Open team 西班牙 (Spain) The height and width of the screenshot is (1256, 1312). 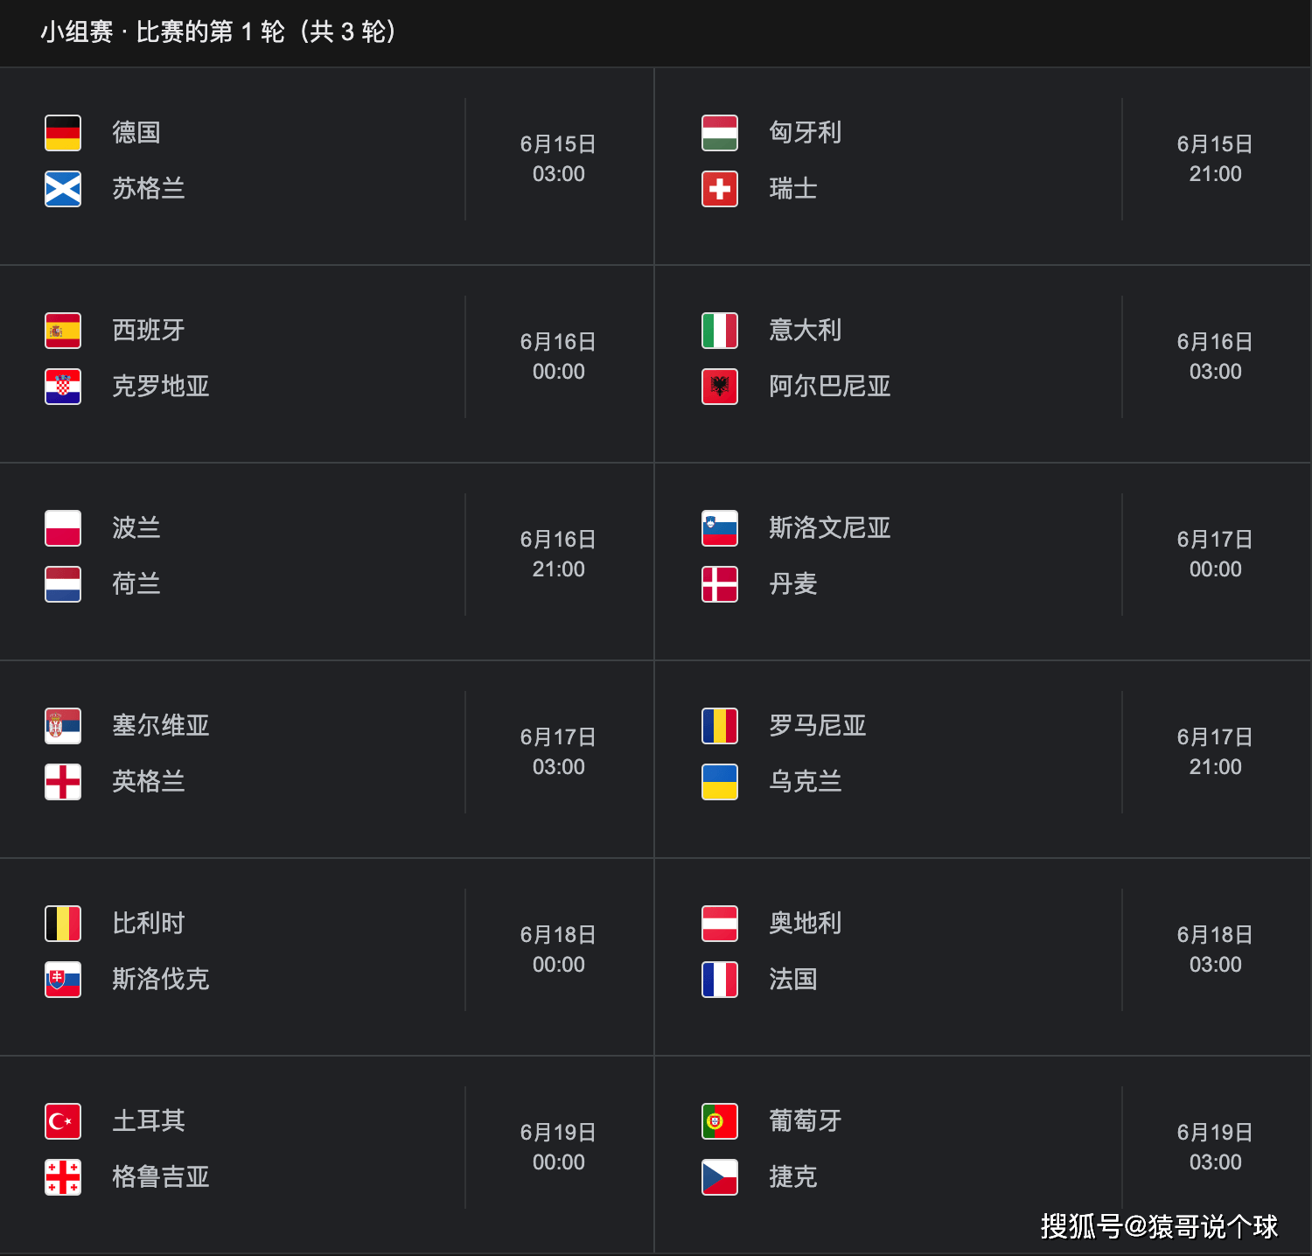149,331
